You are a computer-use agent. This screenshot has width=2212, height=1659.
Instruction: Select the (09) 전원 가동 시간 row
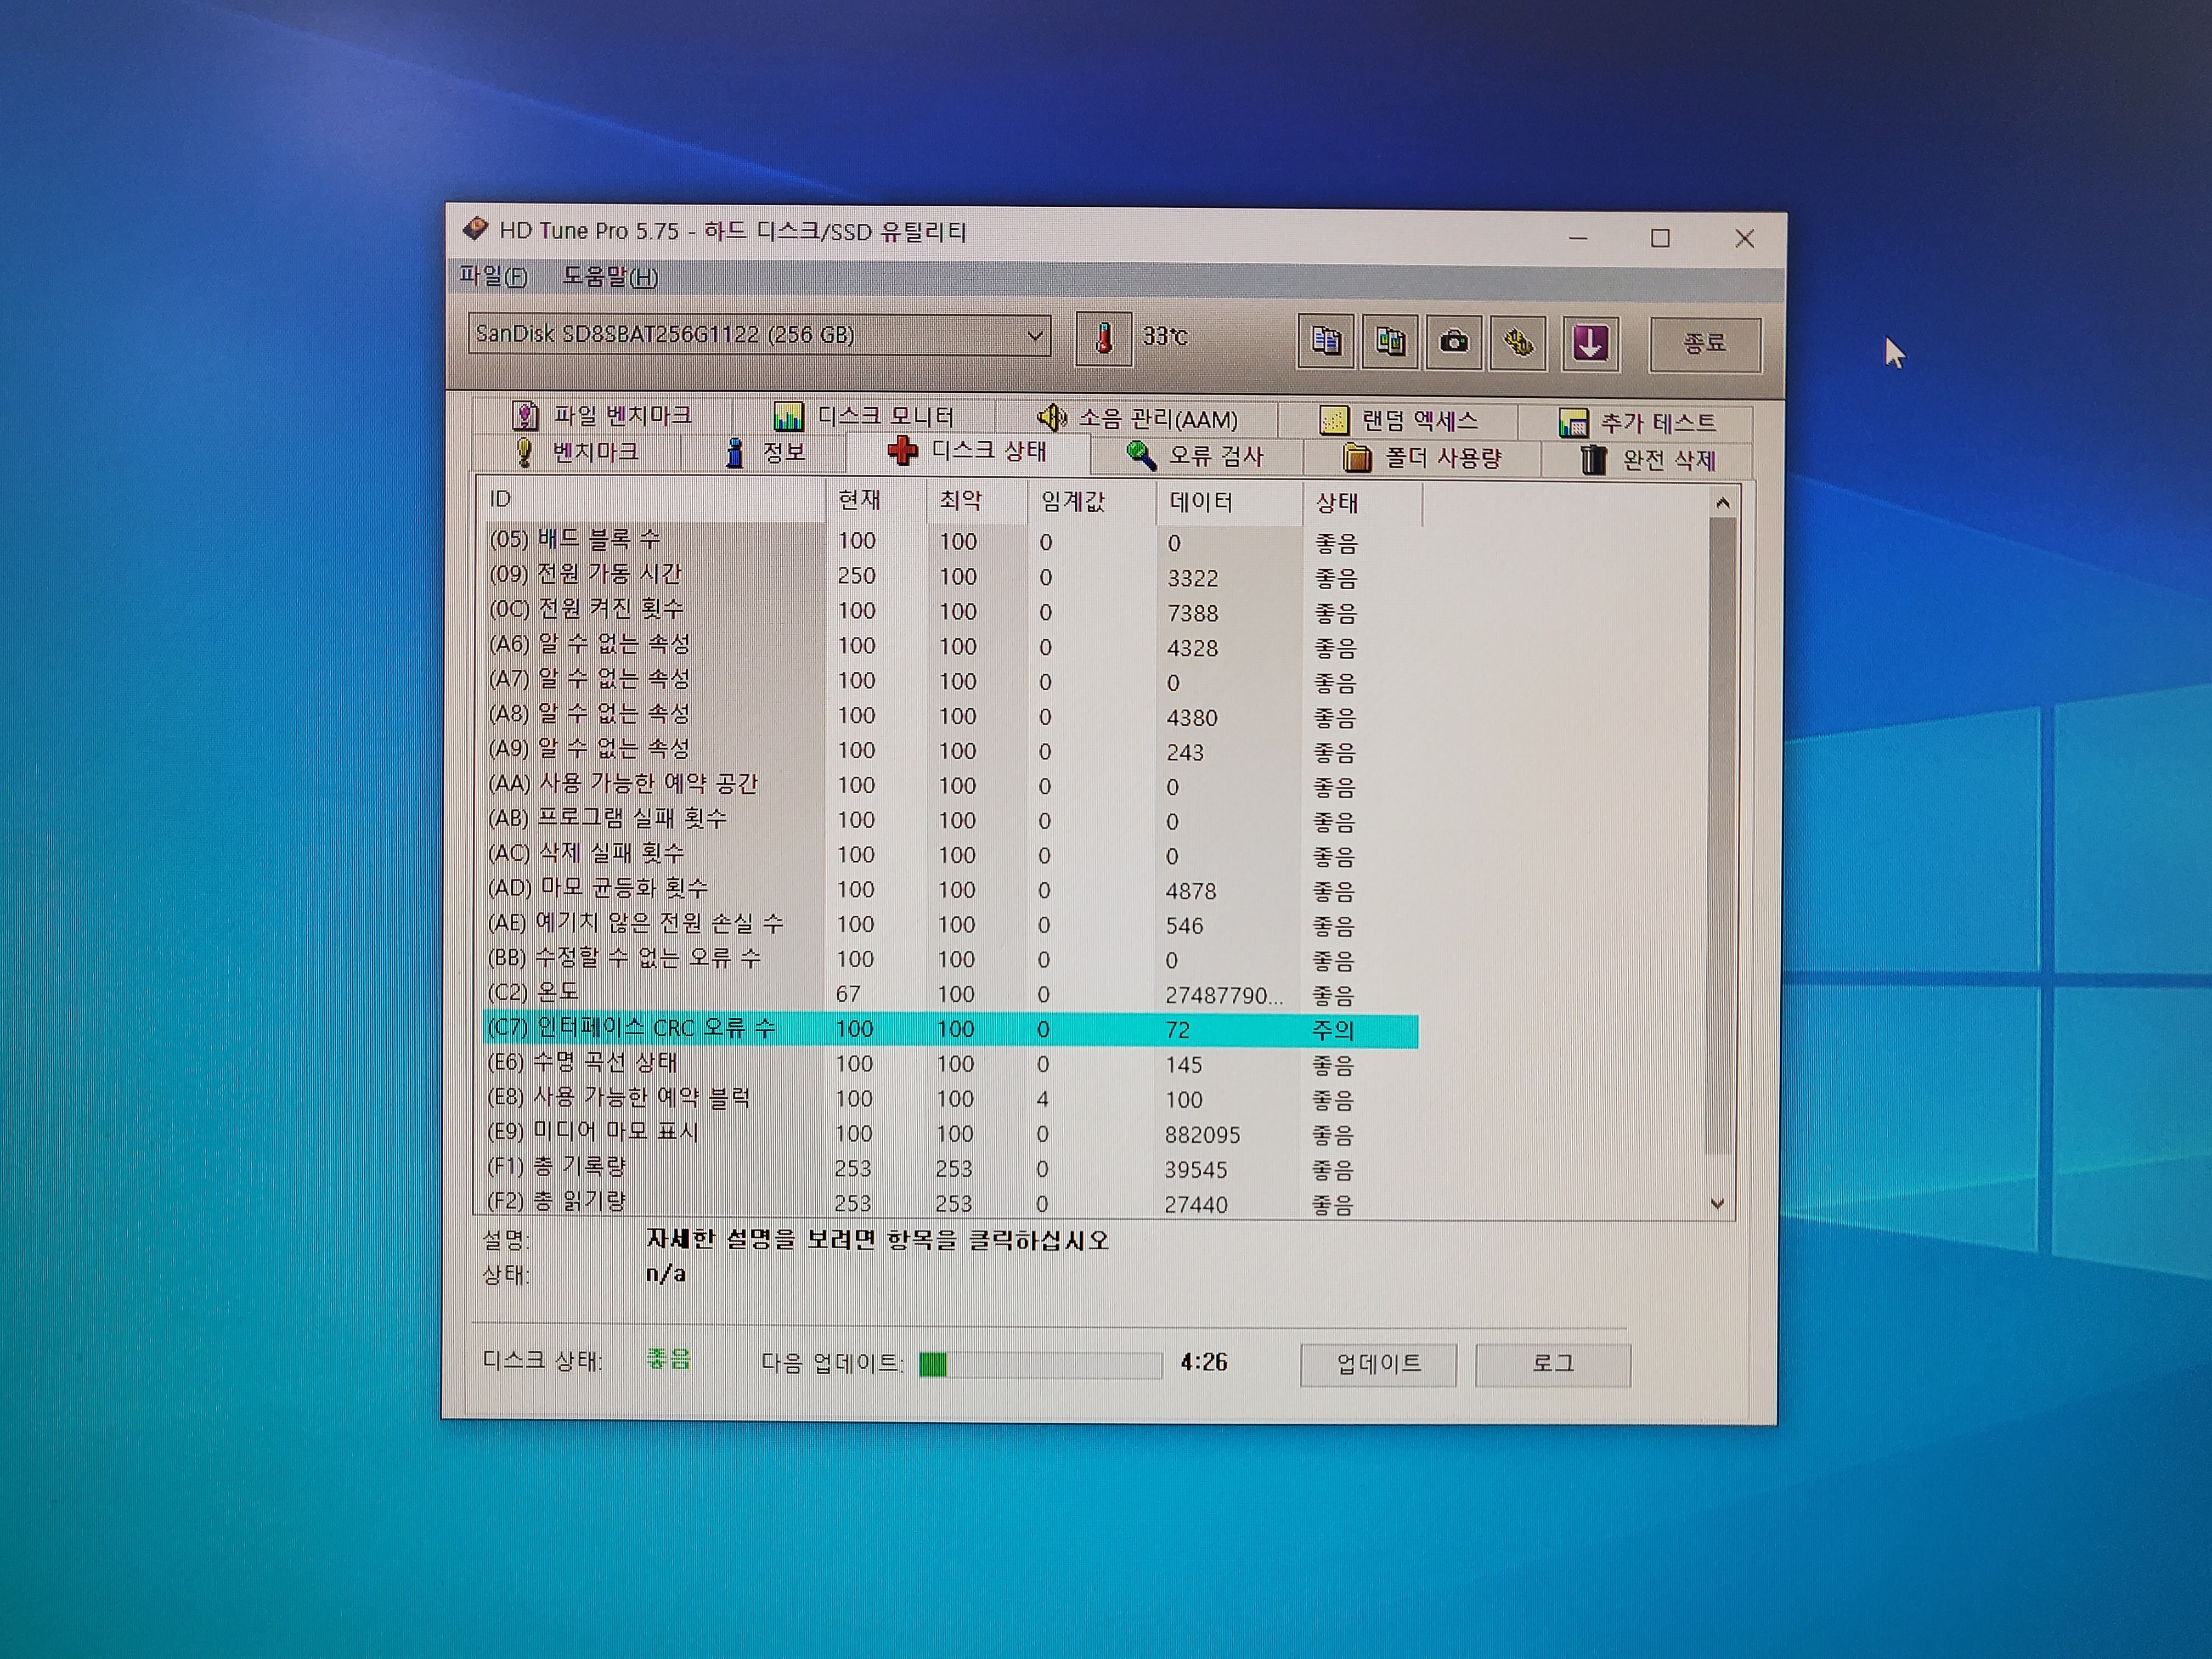coord(952,576)
